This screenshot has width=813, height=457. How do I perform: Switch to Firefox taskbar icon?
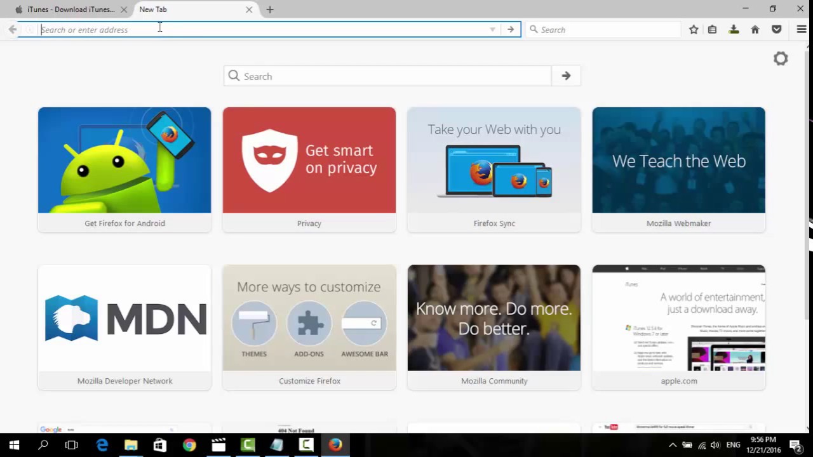click(x=335, y=445)
